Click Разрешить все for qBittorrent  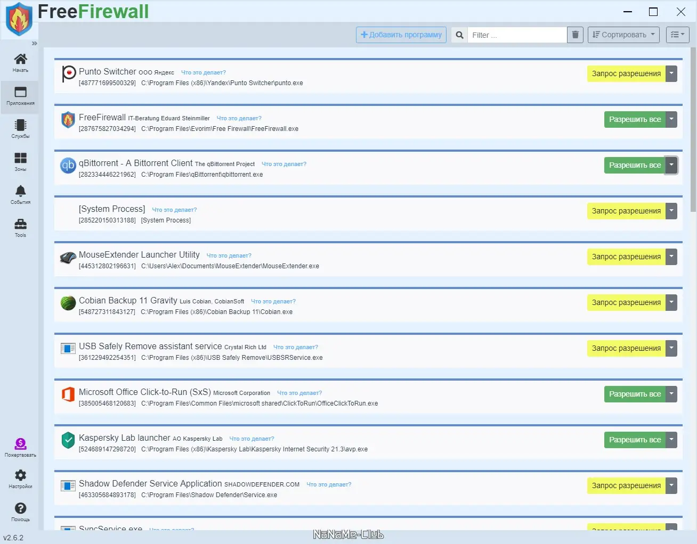(635, 166)
